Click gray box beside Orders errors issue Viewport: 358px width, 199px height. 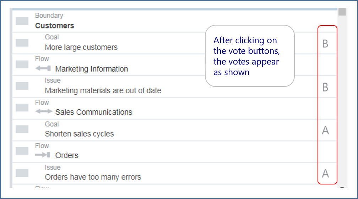click(x=22, y=173)
